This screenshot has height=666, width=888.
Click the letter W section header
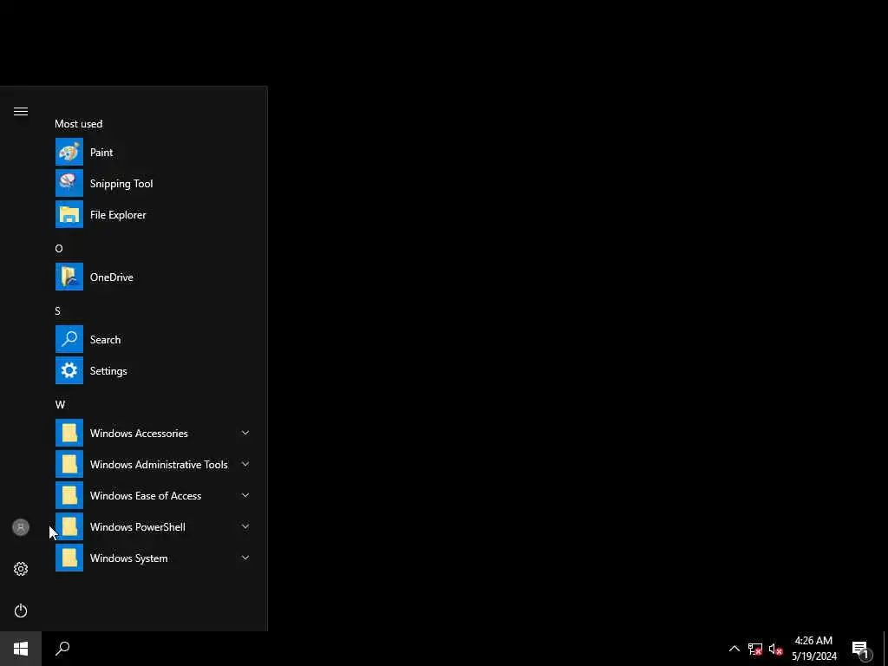tap(60, 404)
